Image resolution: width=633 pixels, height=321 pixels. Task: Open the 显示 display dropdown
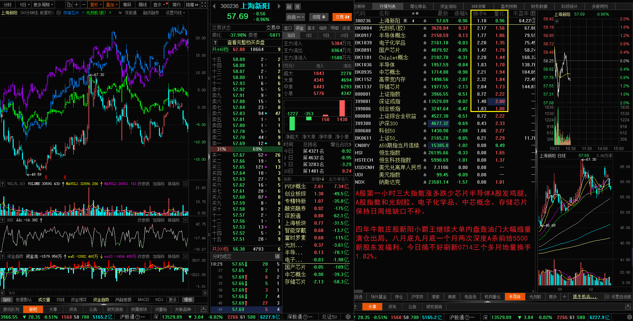coord(159,5)
